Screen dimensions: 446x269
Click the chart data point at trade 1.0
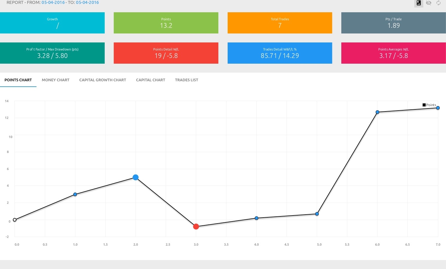pos(75,194)
